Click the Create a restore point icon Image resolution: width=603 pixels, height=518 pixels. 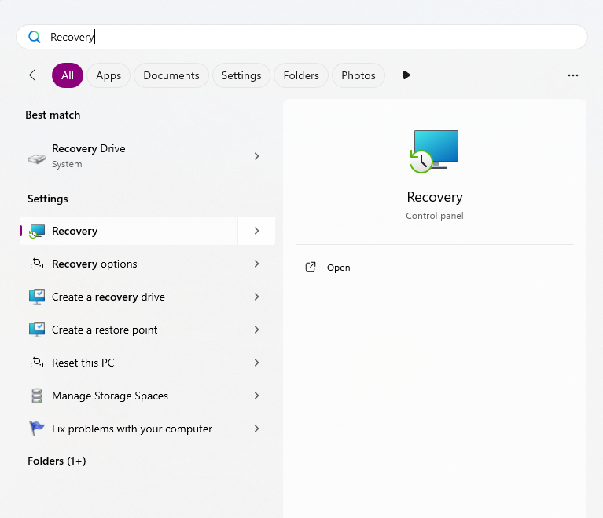pos(37,330)
